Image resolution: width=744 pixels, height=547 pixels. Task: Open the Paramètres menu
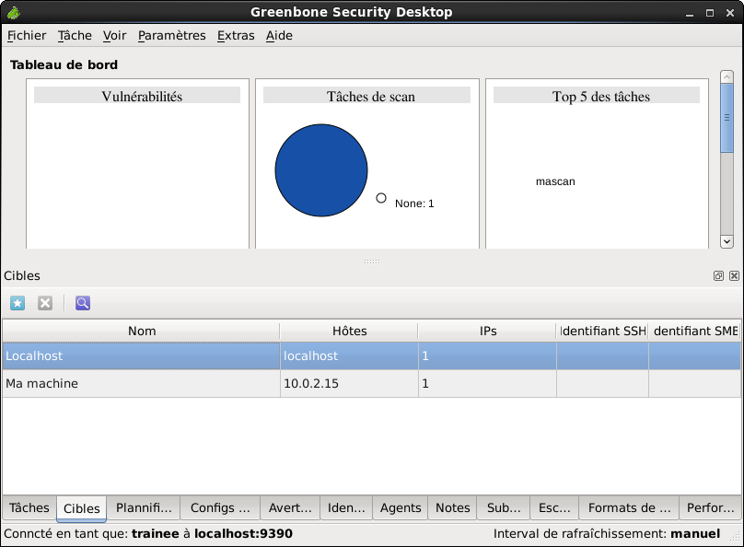click(x=172, y=36)
